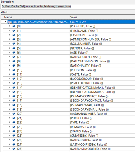135x152 pixels.
Task: Click the object icon for item [13]
Action: point(14,83)
